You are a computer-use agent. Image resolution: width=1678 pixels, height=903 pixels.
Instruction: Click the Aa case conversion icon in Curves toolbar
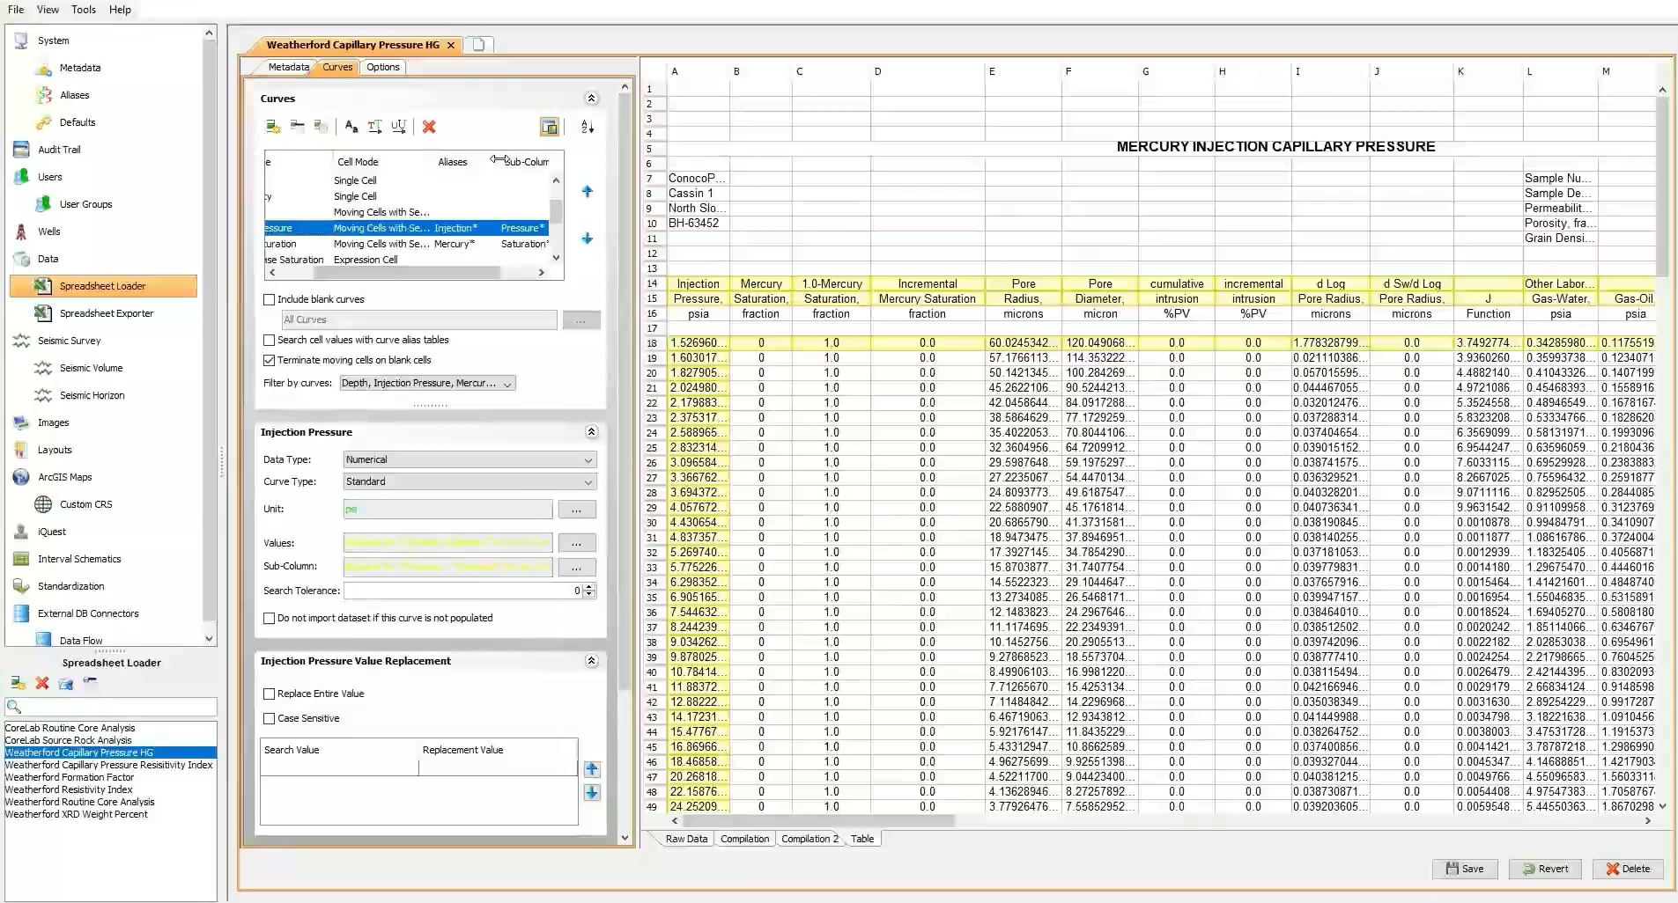(351, 127)
